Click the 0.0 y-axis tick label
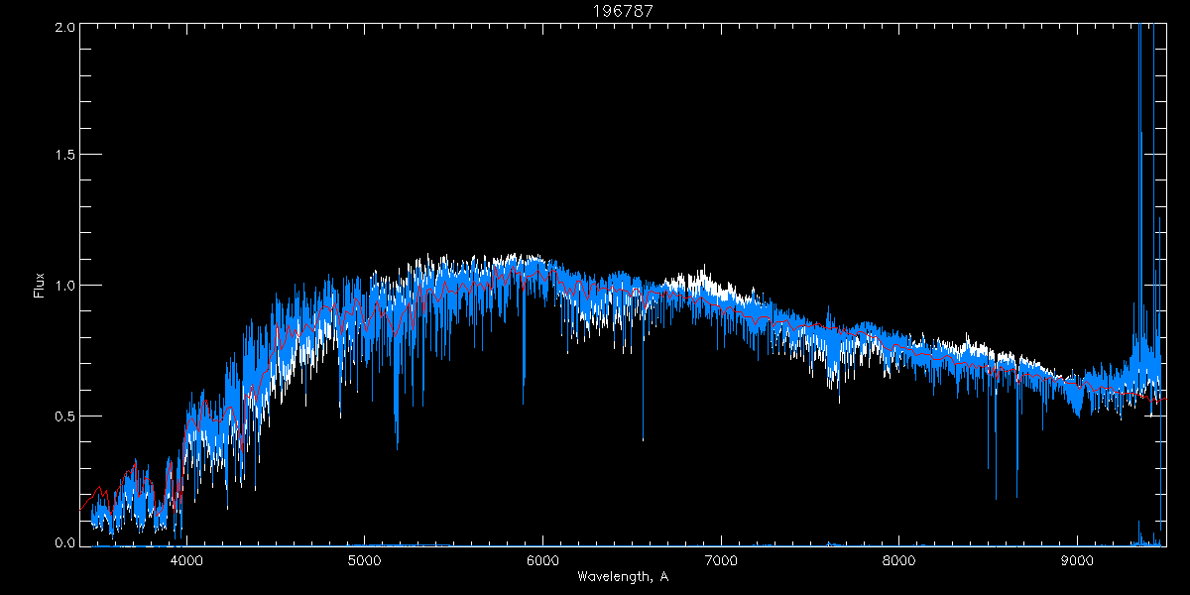The width and height of the screenshot is (1190, 595). tap(63, 541)
